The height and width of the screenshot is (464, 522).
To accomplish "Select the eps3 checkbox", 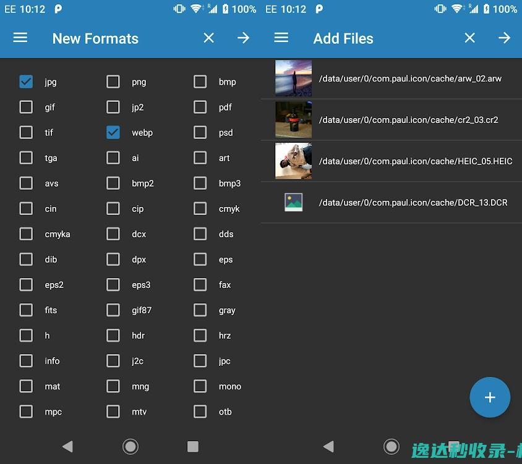I will pyautogui.click(x=113, y=285).
